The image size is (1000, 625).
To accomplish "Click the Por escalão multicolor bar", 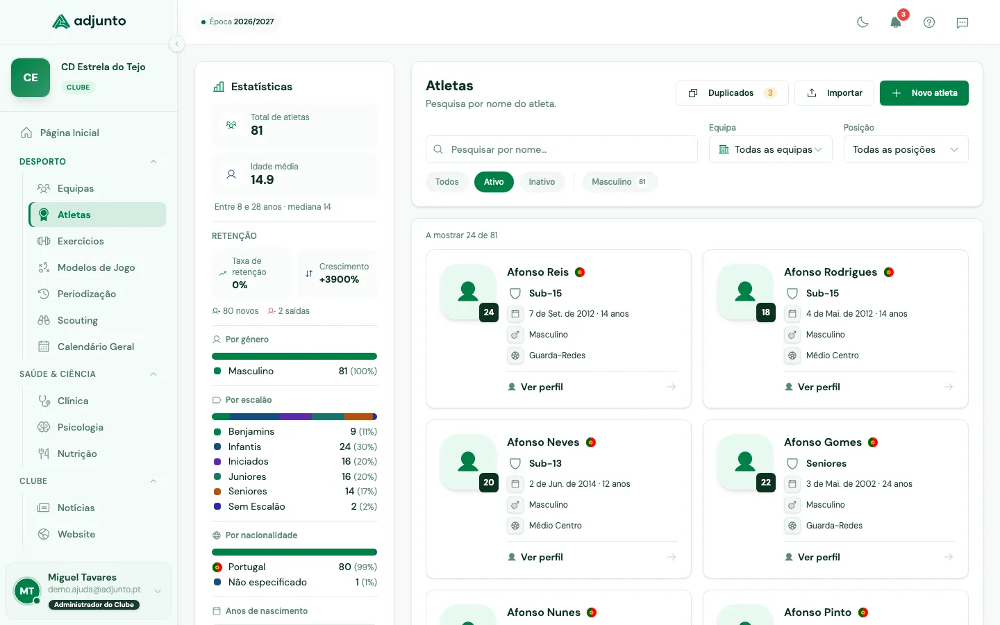I will click(294, 417).
